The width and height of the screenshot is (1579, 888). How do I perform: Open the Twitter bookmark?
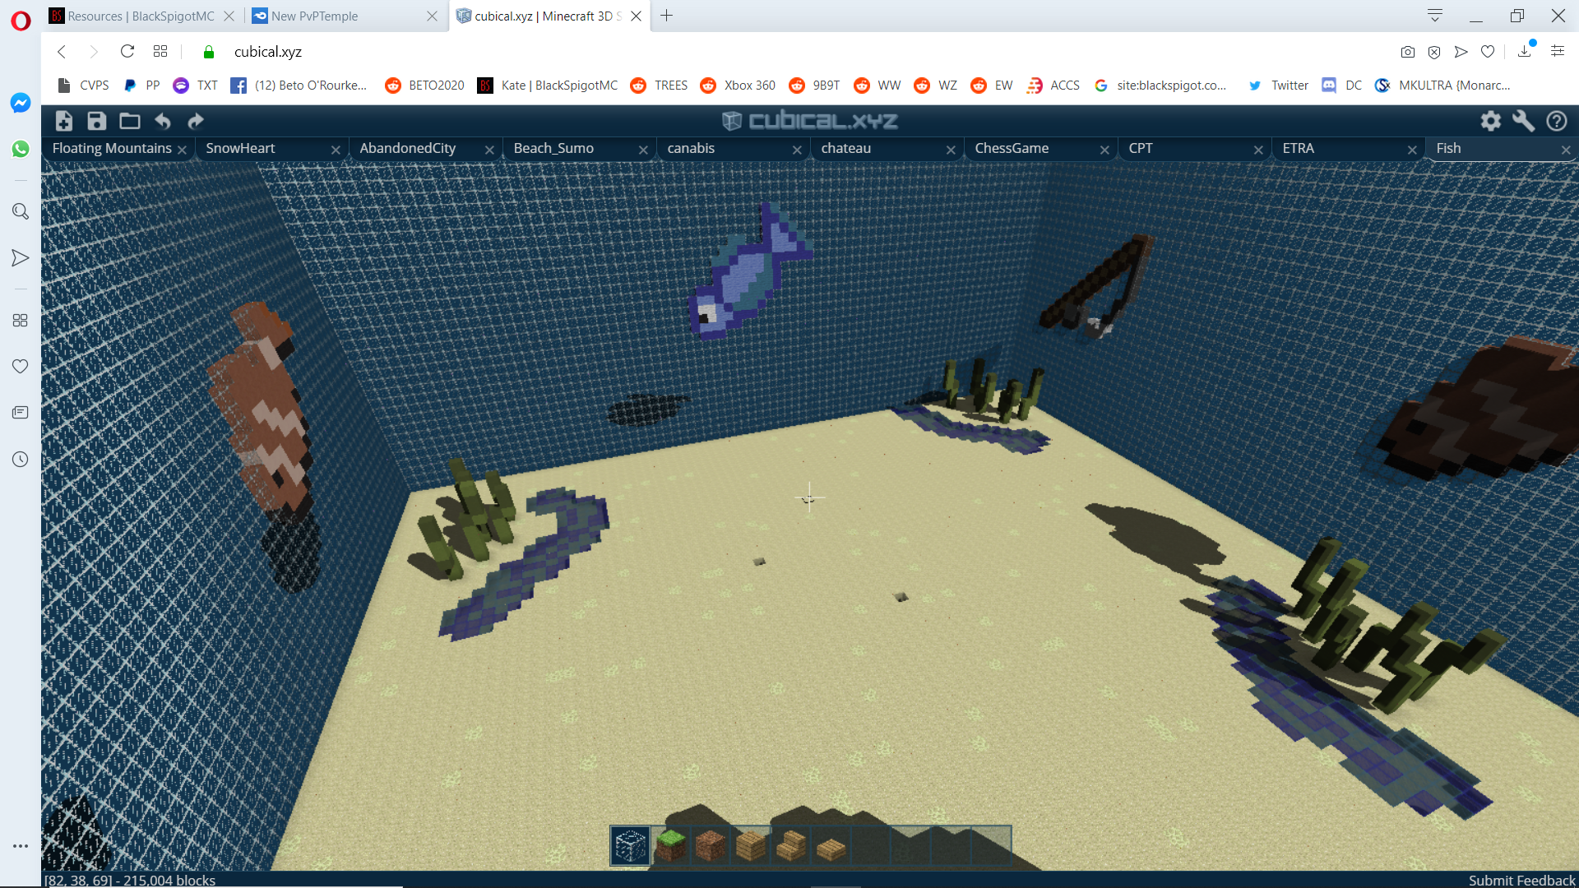click(1278, 86)
